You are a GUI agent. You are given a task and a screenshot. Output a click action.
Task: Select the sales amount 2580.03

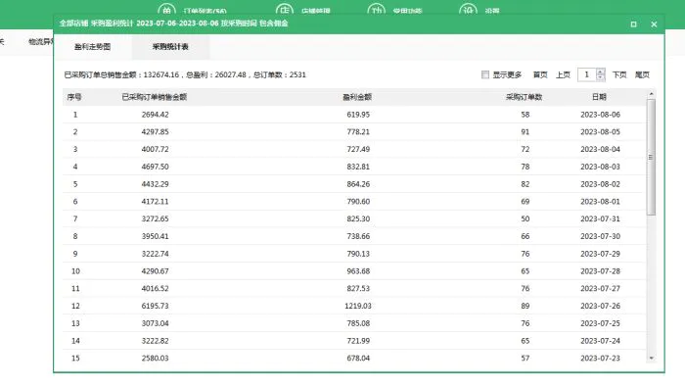[155, 358]
